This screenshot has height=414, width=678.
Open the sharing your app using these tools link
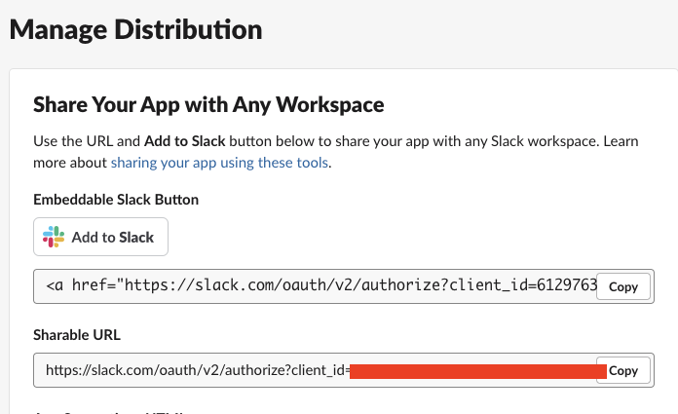coord(219,163)
